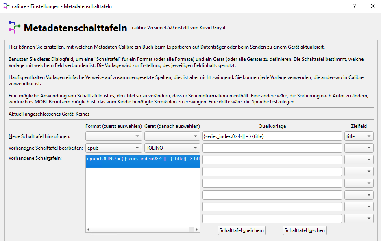The width and height of the screenshot is (381, 241).
Task: Expand the epub format dropdown
Action: click(113, 148)
